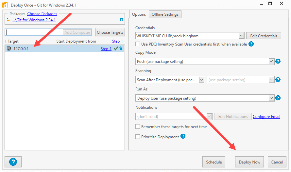Switch to the Options tab
The image size is (291, 172).
139,14
